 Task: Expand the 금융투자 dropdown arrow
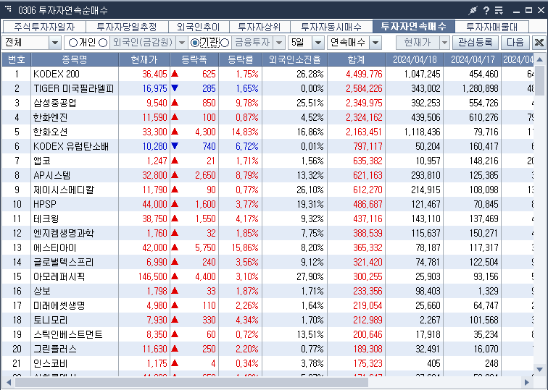pos(279,43)
